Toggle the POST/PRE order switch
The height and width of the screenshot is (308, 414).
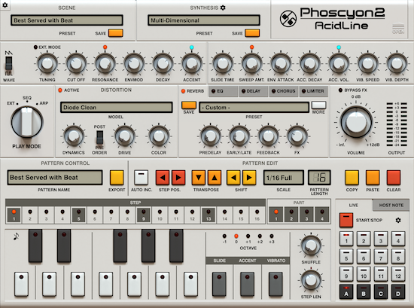(99, 138)
